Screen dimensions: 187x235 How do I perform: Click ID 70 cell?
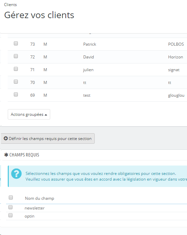32,83
